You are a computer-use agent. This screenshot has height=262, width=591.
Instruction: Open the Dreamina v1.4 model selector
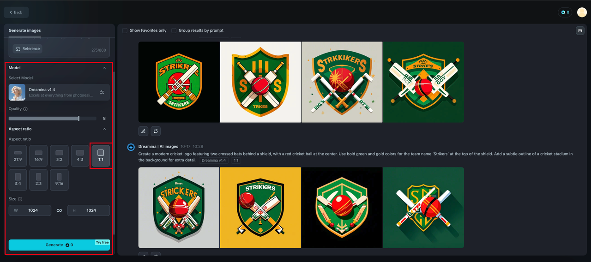(59, 92)
